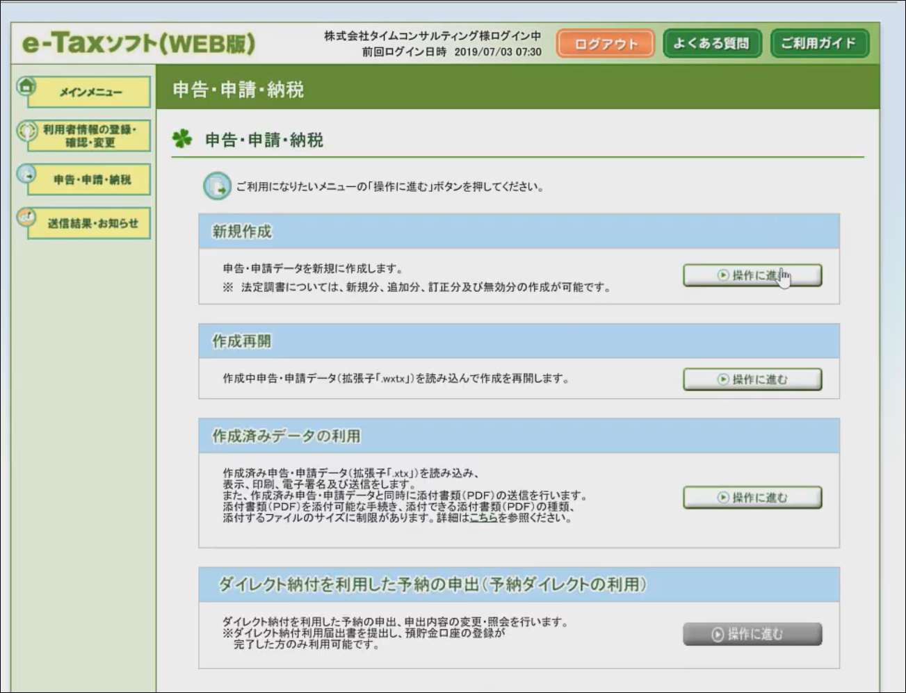The width and height of the screenshot is (906, 693).
Task: Open メインメニュー from the sidebar
Action: point(90,92)
